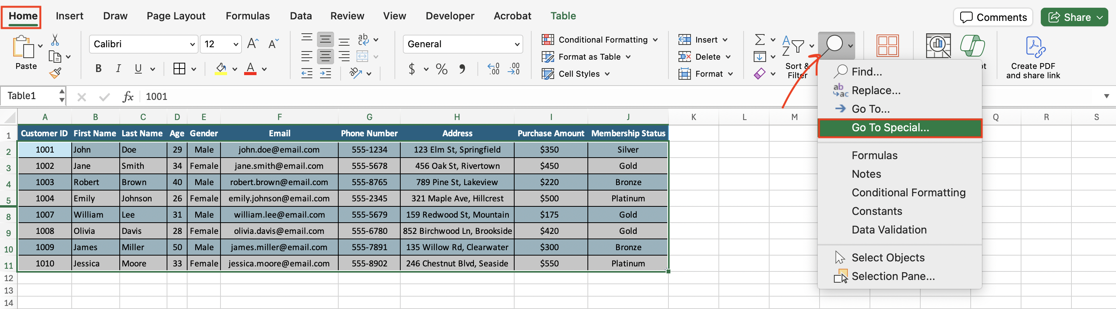Switch to the Formulas tab
The height and width of the screenshot is (309, 1116).
click(x=248, y=16)
